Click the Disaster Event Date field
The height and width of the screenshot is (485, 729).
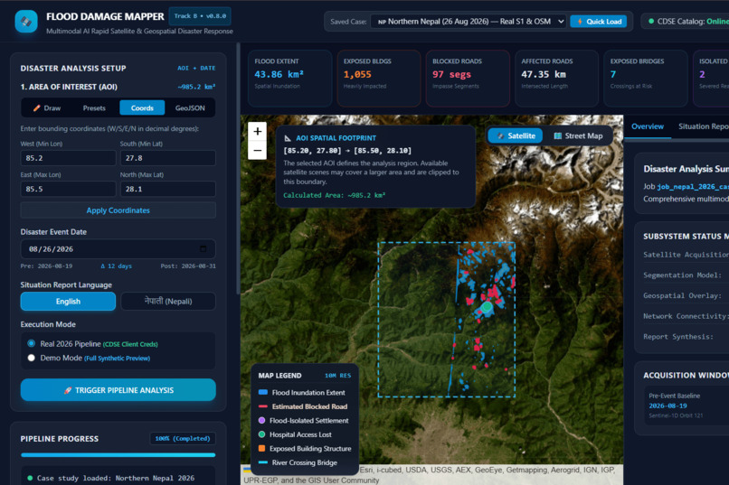pos(118,248)
